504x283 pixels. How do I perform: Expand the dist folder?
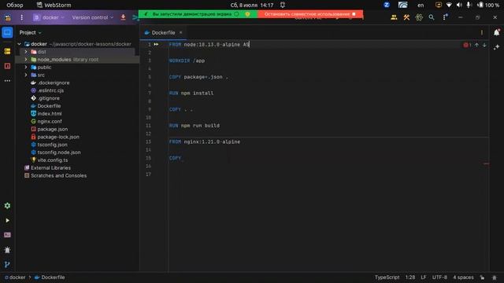tap(26, 52)
